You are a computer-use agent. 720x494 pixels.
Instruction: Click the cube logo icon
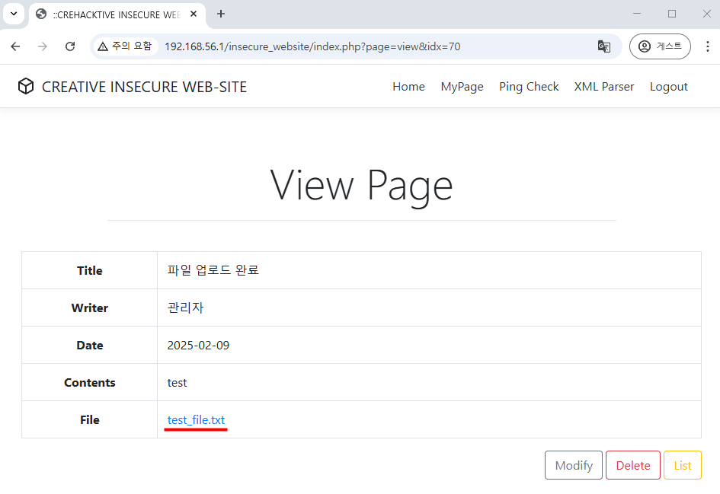(x=26, y=86)
